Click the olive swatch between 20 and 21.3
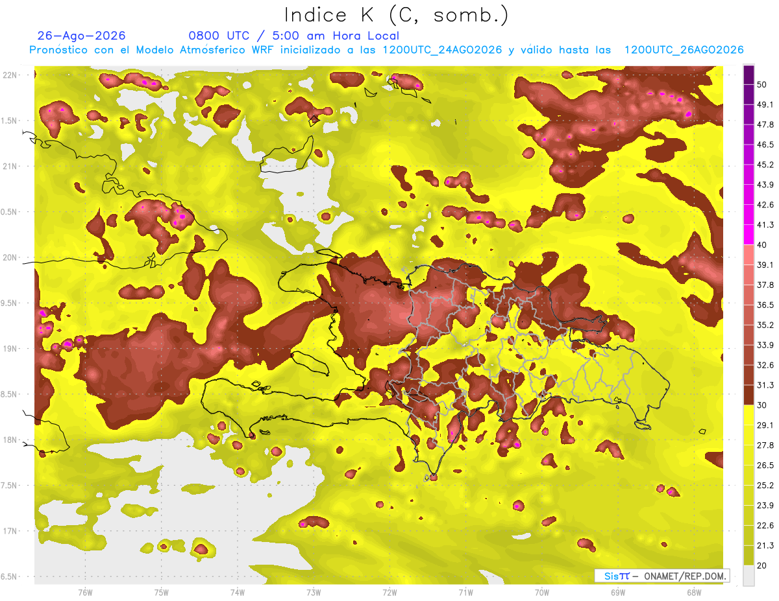The height and width of the screenshot is (601, 779). tap(749, 555)
